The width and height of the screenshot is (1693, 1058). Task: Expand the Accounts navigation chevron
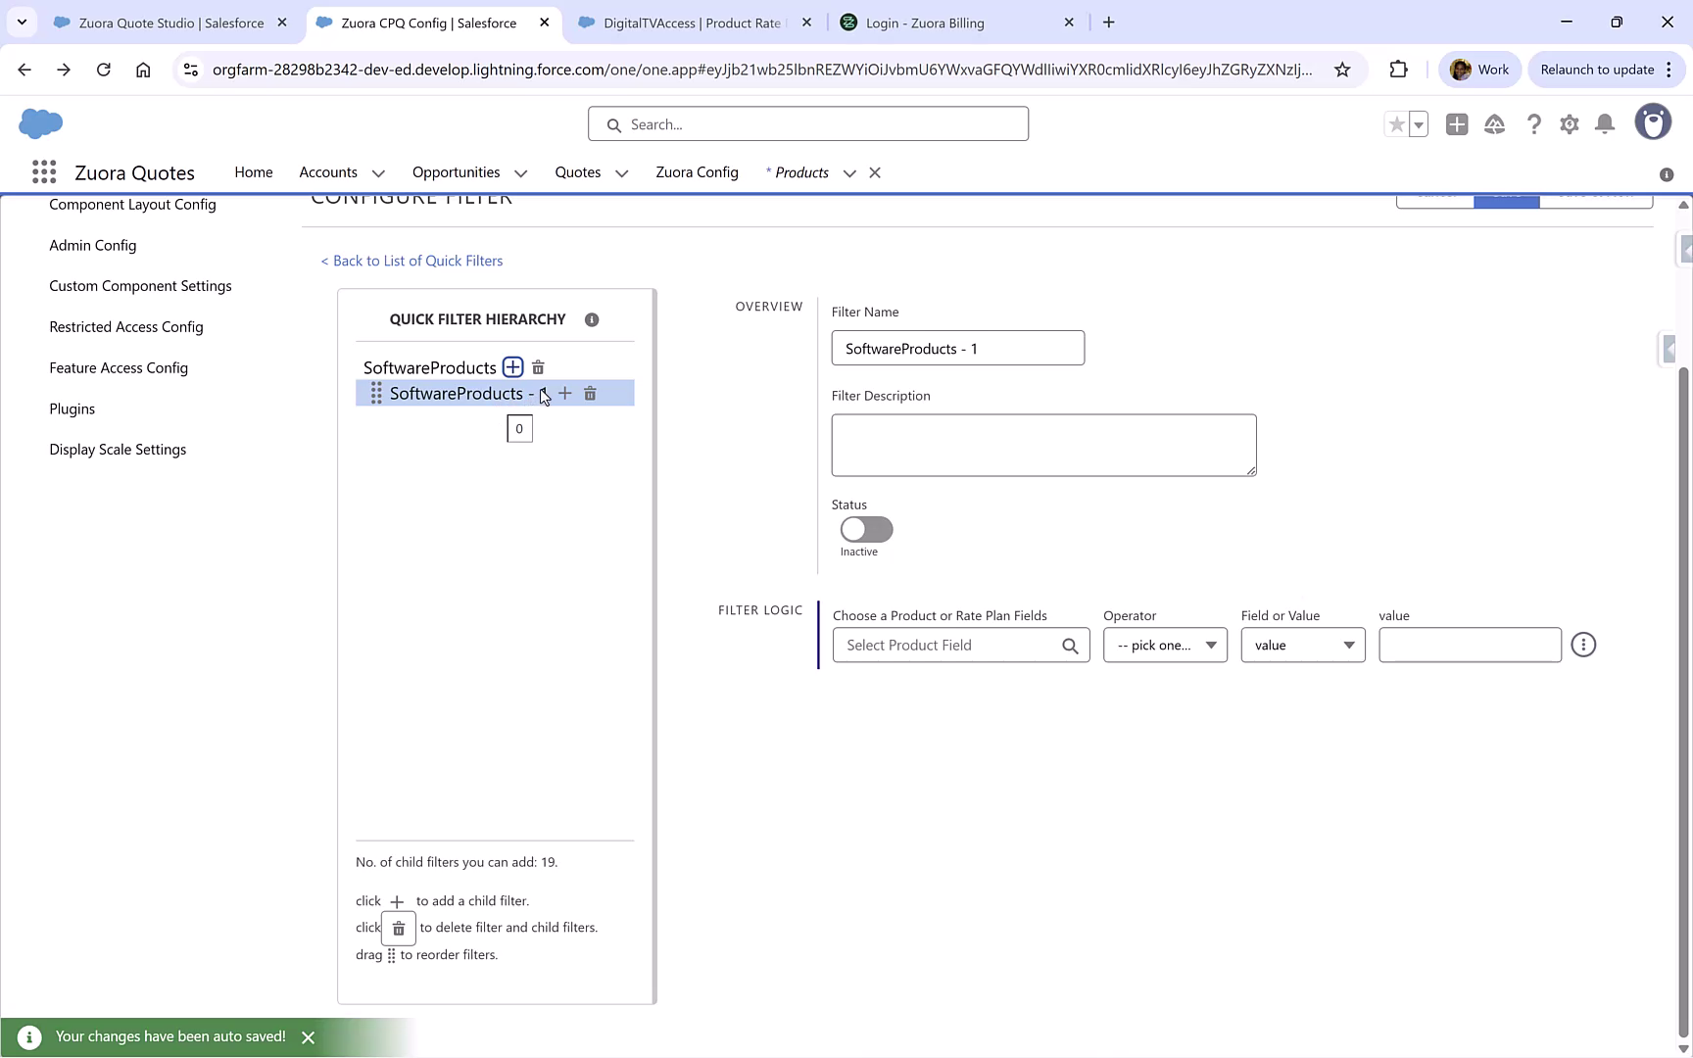380,172
